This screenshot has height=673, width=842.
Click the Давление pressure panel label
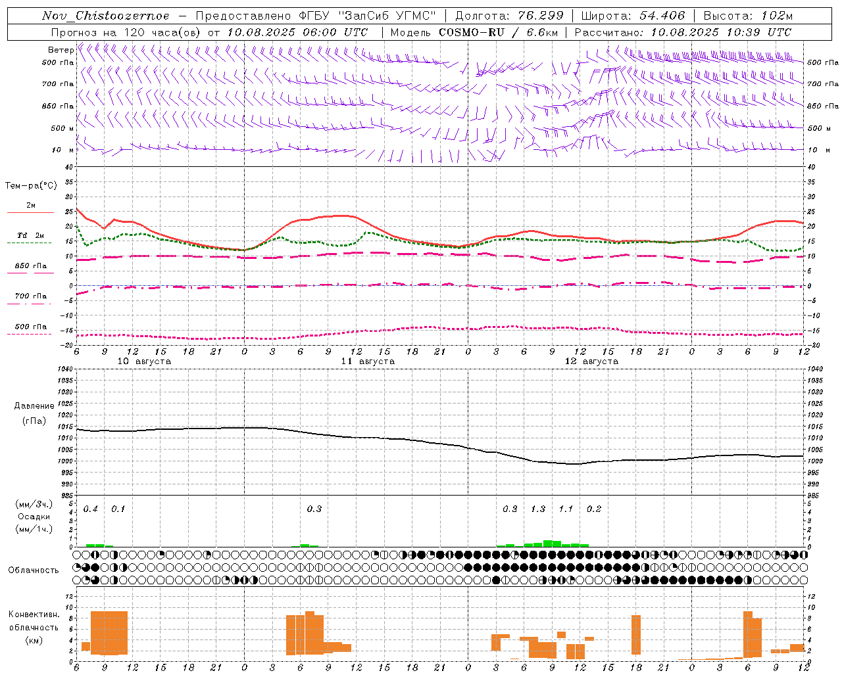coord(34,406)
